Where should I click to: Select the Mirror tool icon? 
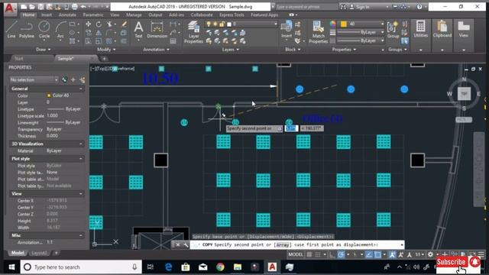[x=99, y=33]
